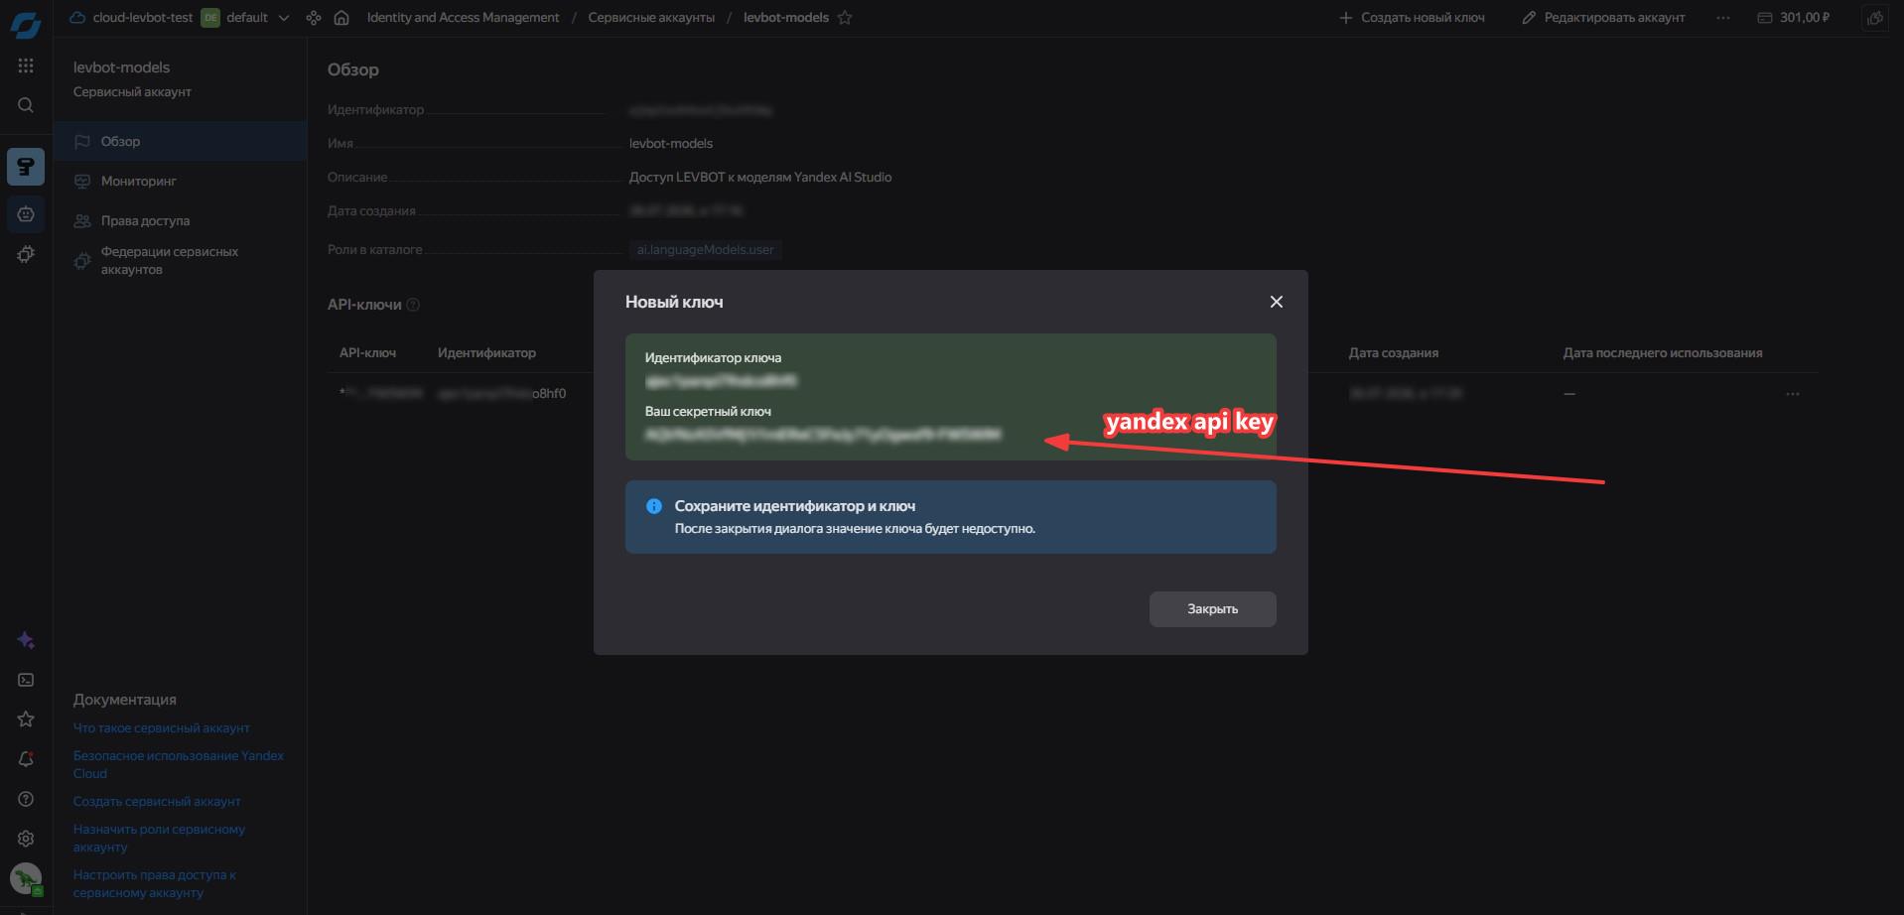Screen dimensions: 1904x915
Task: Open the all services grid icon
Action: [x=26, y=65]
